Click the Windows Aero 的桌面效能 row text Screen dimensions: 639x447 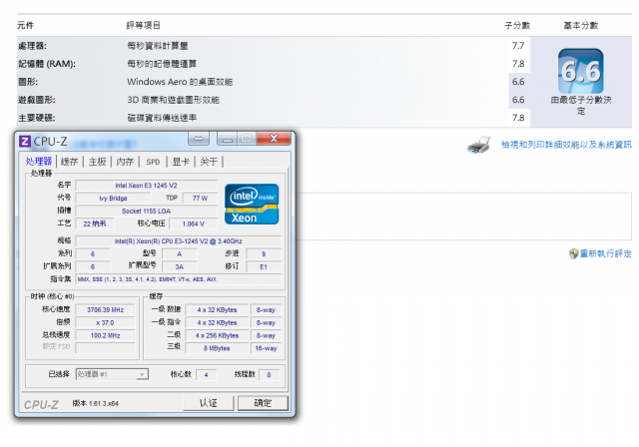point(180,82)
